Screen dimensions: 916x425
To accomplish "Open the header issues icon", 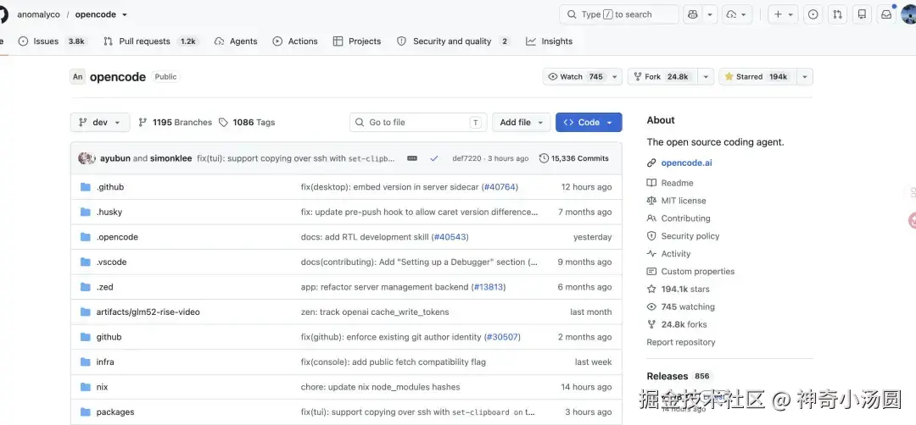I will [x=813, y=14].
